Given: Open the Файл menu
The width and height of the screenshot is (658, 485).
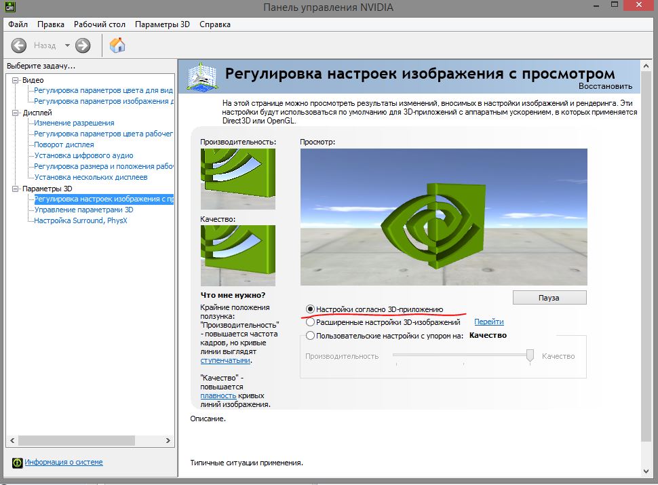Looking at the screenshot, I should (18, 24).
